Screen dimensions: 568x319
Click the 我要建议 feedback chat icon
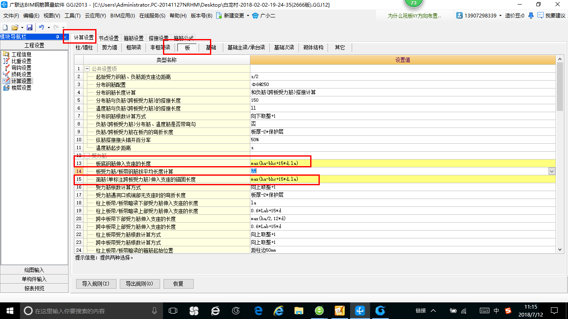click(541, 15)
